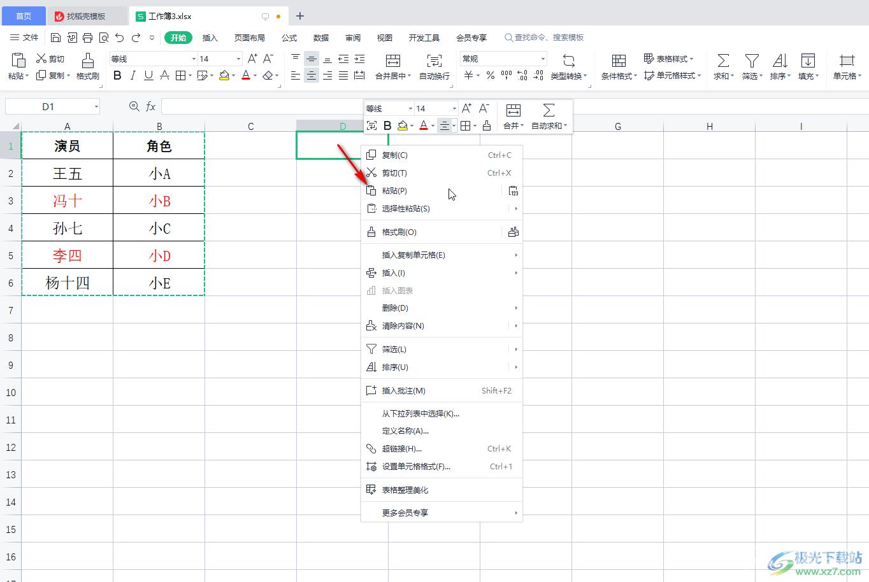Toggle bold in the ribbon font group

coord(117,76)
